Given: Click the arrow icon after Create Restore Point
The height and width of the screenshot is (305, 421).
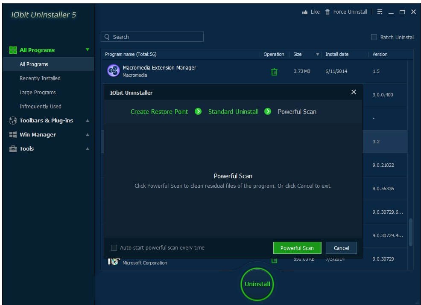Looking at the screenshot, I should pyautogui.click(x=198, y=111).
